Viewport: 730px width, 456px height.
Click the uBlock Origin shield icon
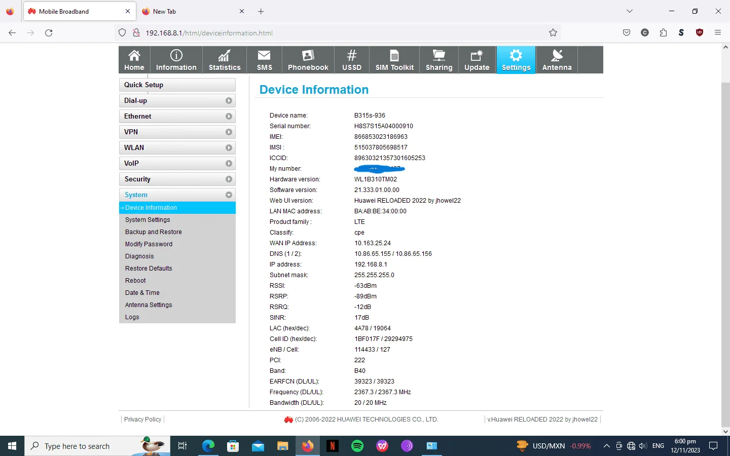[700, 33]
